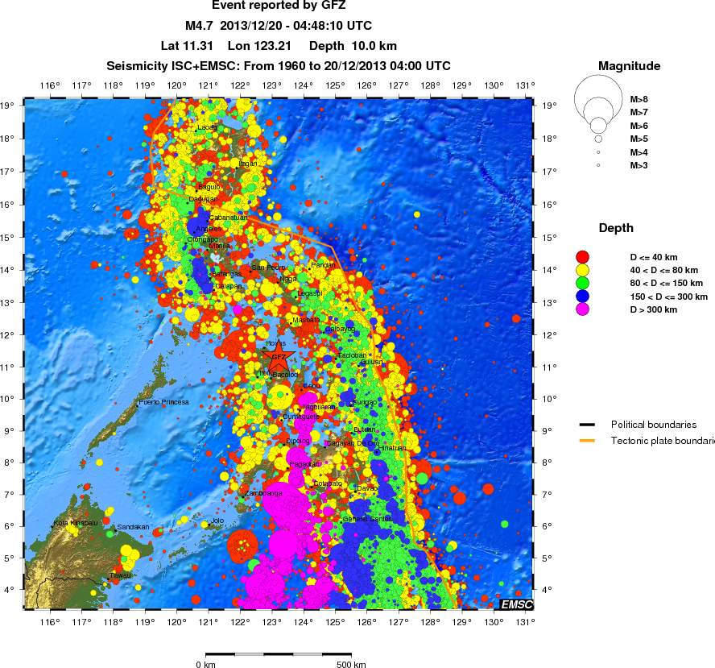This screenshot has width=715, height=668.
Task: Click the General Santos city label
Action: (x=367, y=519)
